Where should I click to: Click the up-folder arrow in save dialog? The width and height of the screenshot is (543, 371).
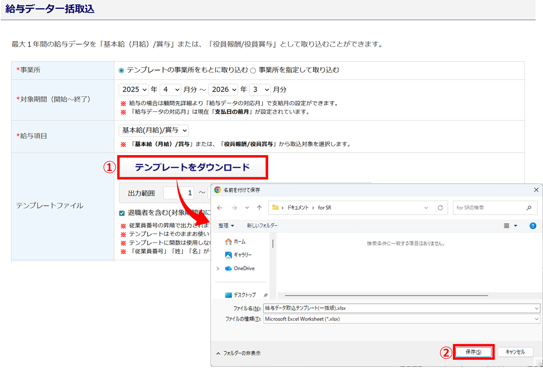[x=259, y=208]
